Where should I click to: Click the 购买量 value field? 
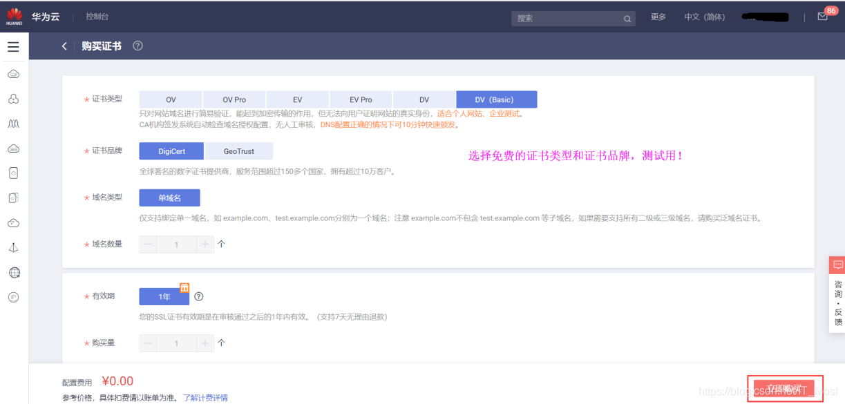tap(177, 343)
